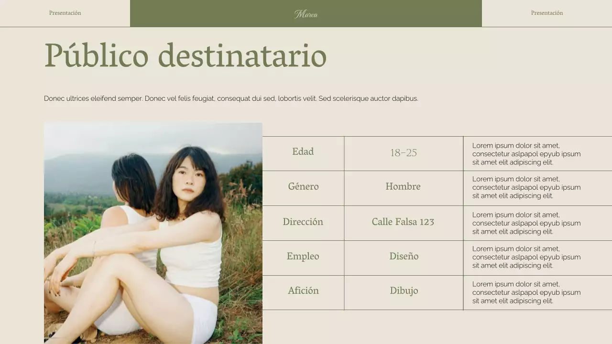Image resolution: width=612 pixels, height=344 pixels.
Task: Click the Hombre value cell
Action: [404, 187]
